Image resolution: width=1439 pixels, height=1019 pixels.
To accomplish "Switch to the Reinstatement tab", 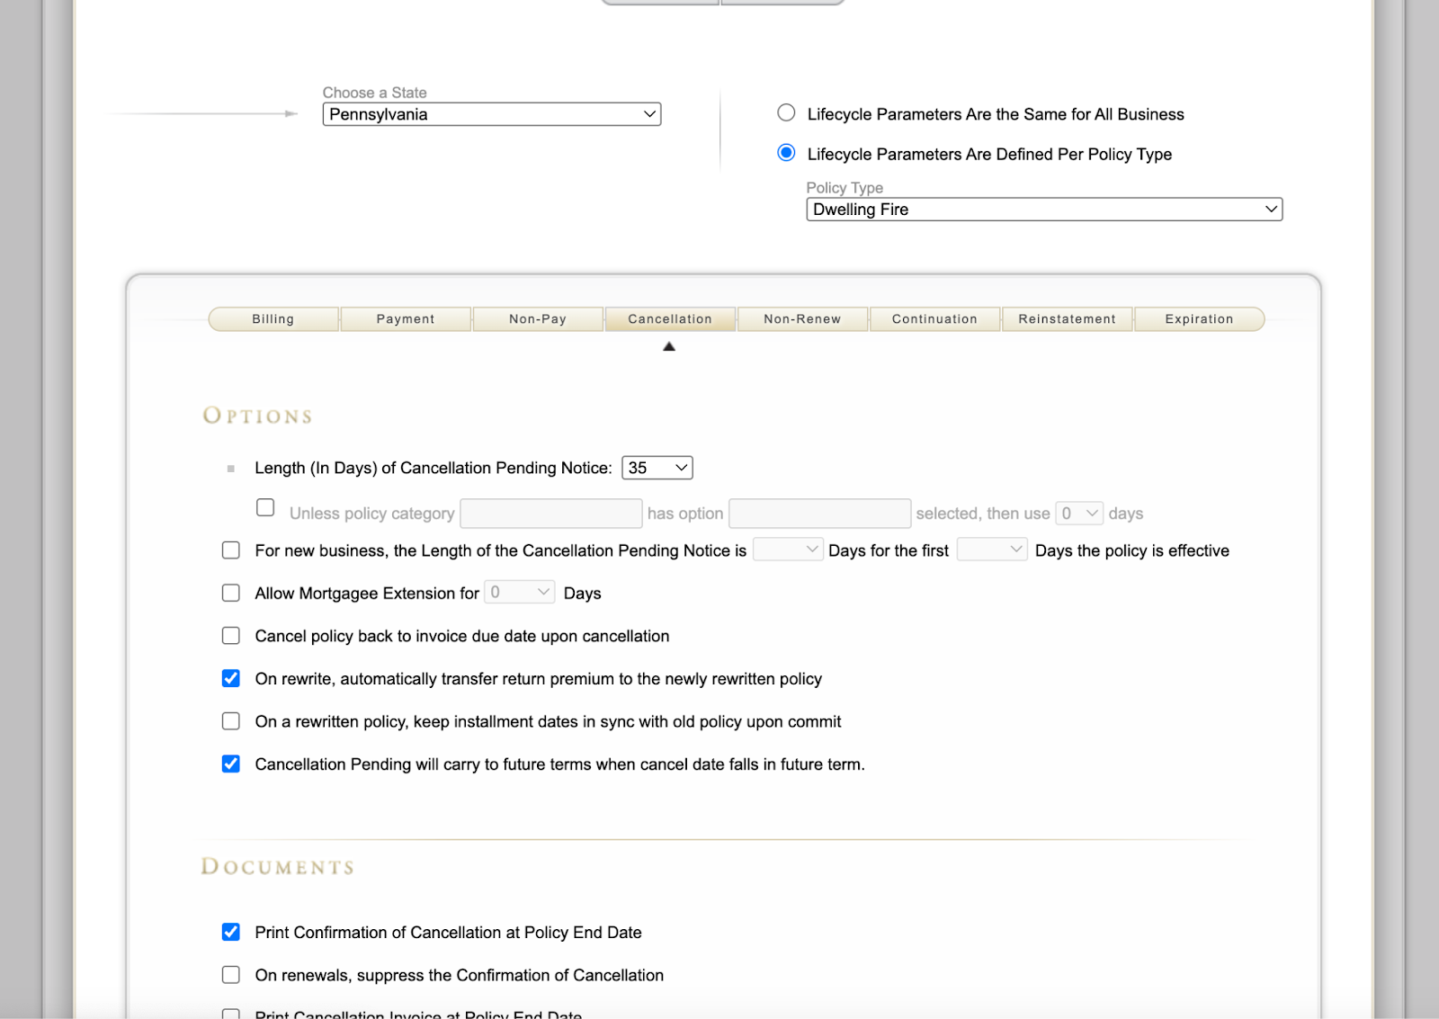I will pyautogui.click(x=1067, y=319).
